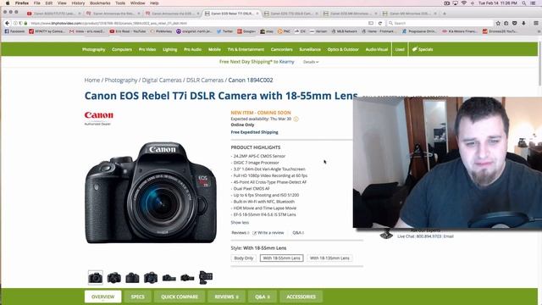Open the Facebook bookmark
The width and height of the screenshot is (542, 305).
[14, 31]
